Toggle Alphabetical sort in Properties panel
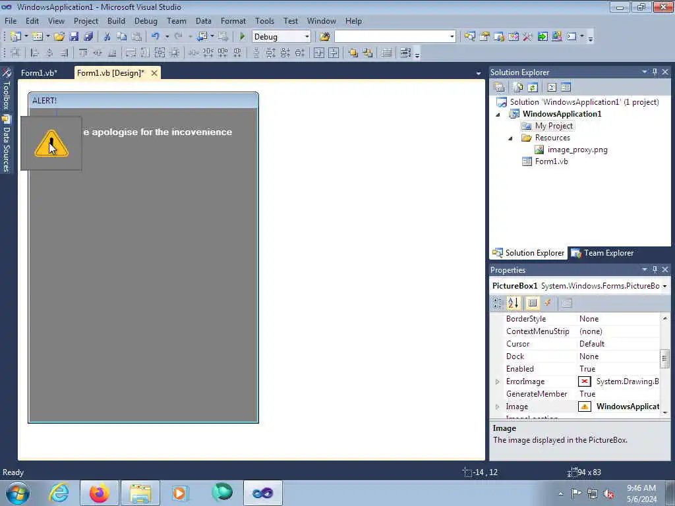Screen dimensions: 675x506 coord(513,303)
